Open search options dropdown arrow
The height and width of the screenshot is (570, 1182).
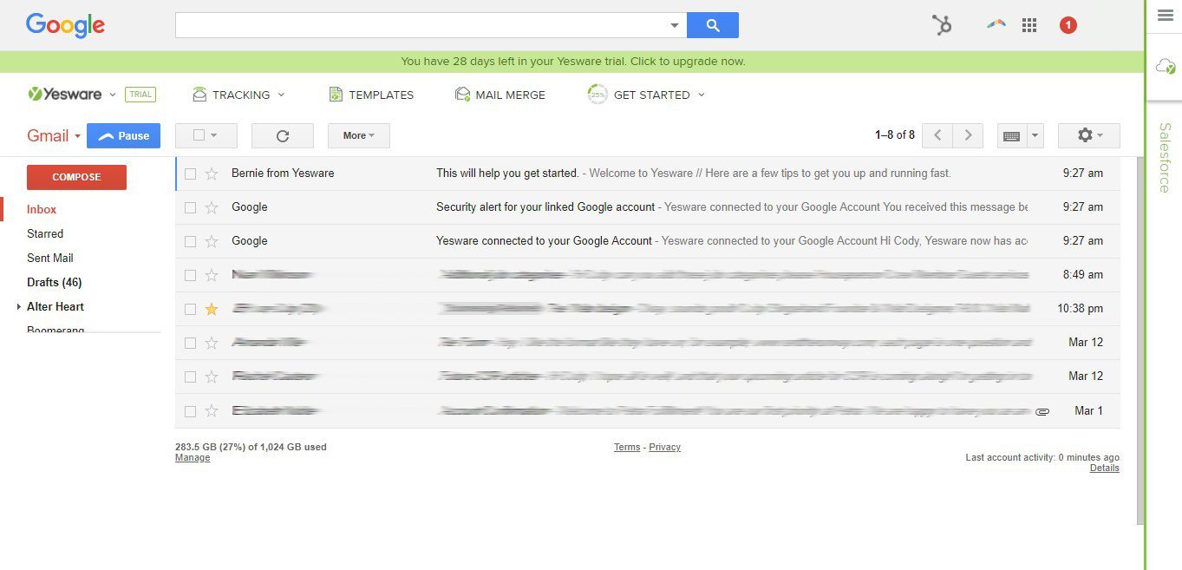675,26
